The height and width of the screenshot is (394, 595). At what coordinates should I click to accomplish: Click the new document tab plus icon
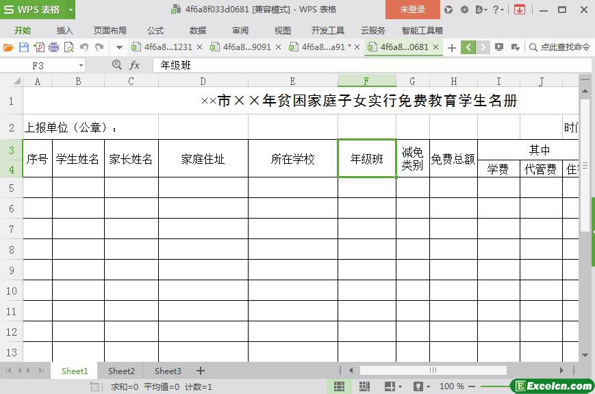452,48
